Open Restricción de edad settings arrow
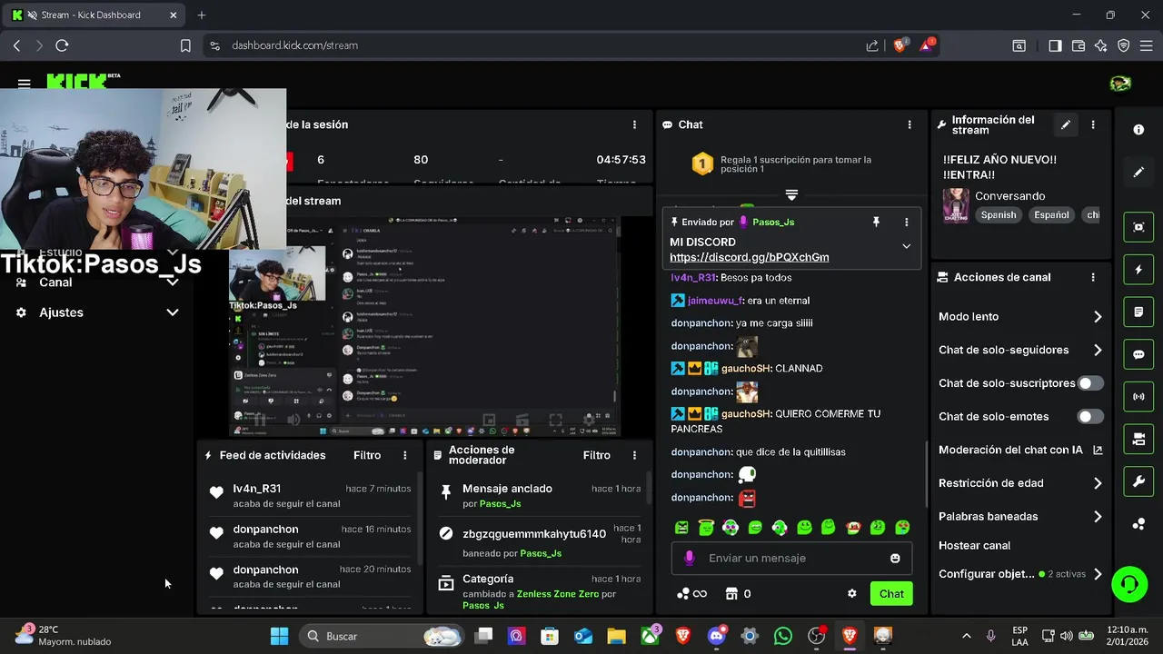Screen dimensions: 1163x654 1098,483
